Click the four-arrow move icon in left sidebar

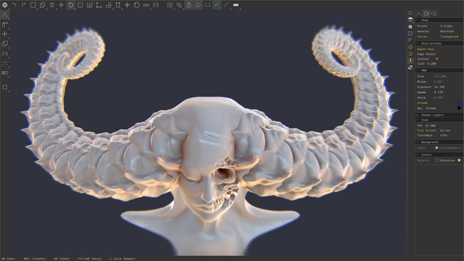click(x=5, y=34)
